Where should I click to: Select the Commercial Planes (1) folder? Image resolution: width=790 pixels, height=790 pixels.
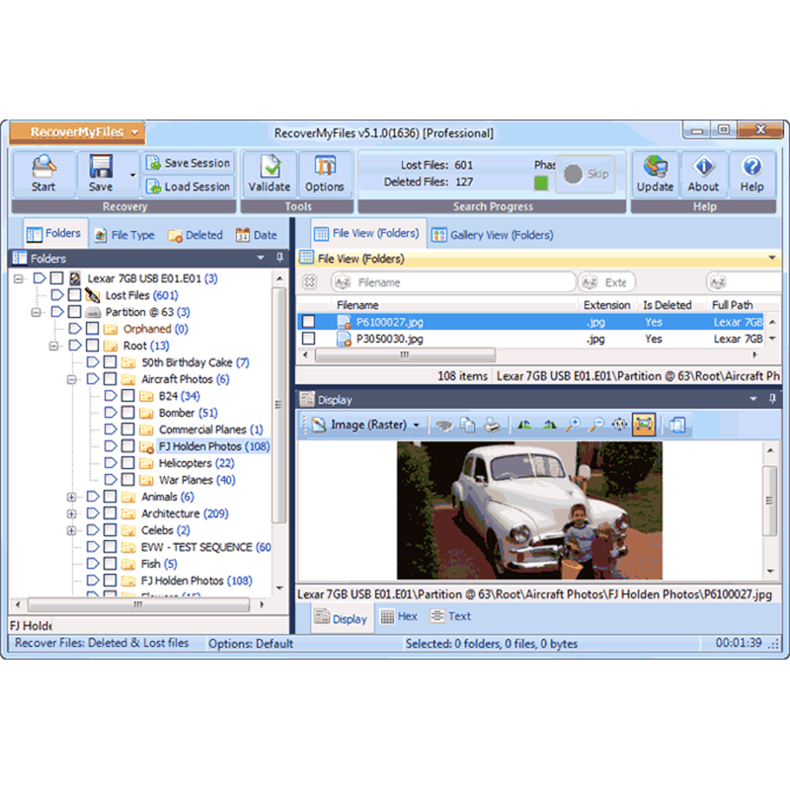[x=210, y=430]
